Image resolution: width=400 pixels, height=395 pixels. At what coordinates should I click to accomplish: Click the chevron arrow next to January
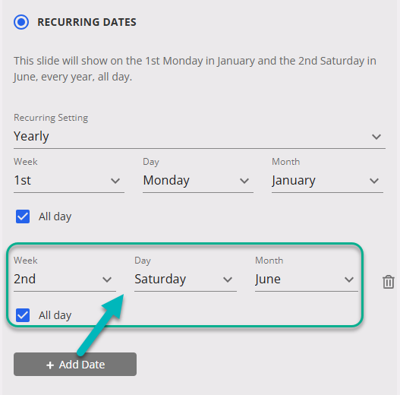point(374,181)
